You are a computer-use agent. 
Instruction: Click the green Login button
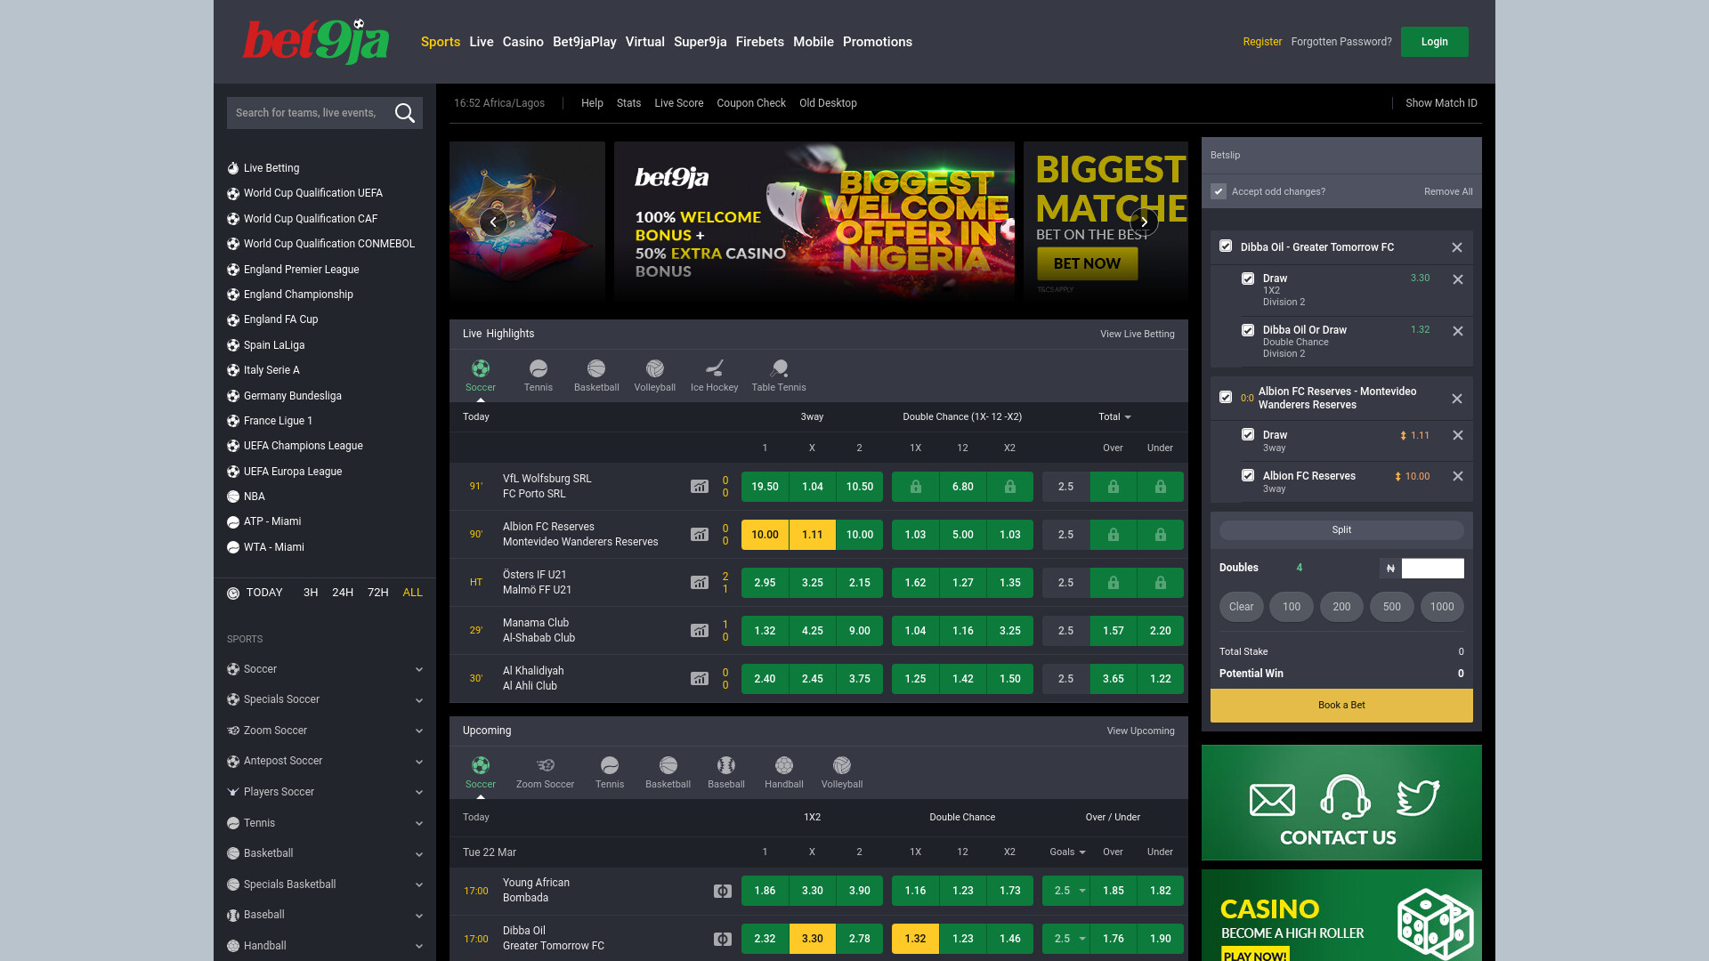click(x=1434, y=42)
